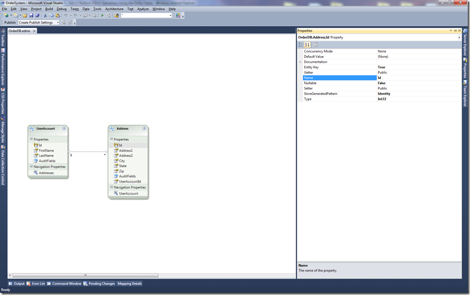Click the Navigate Backward toolbar icon

(85, 15)
